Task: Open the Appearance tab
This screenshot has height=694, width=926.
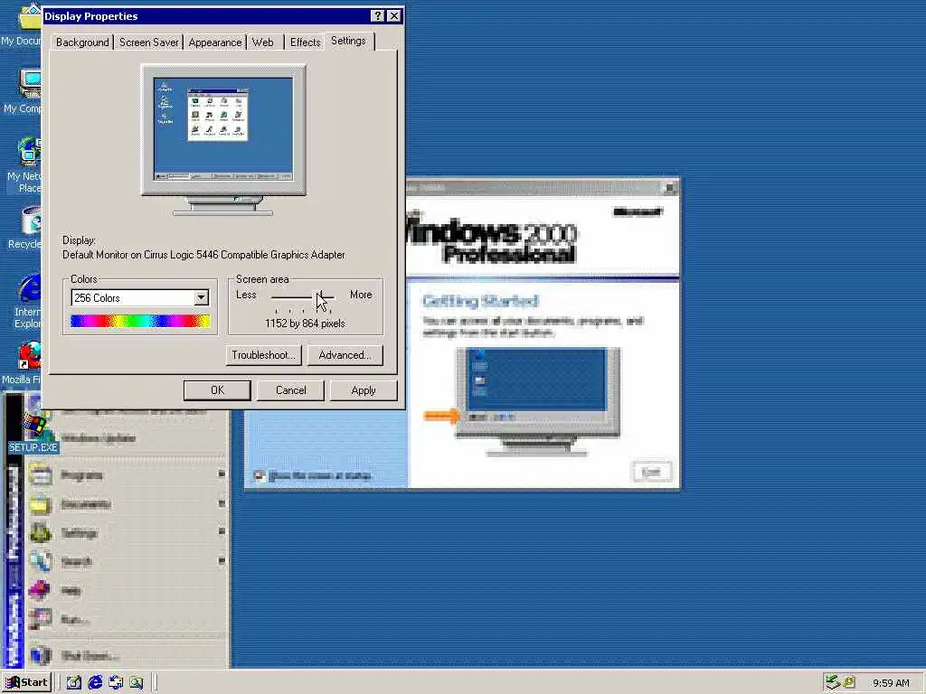Action: 215,42
